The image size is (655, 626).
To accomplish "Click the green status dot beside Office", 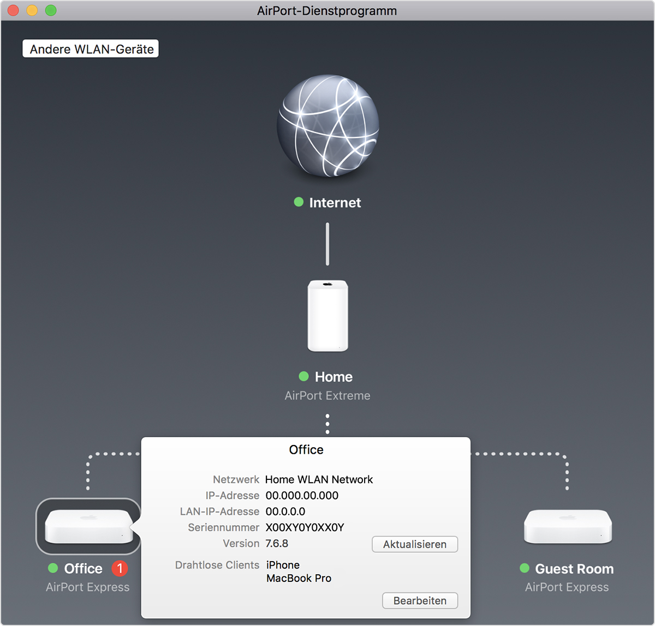I will [53, 568].
